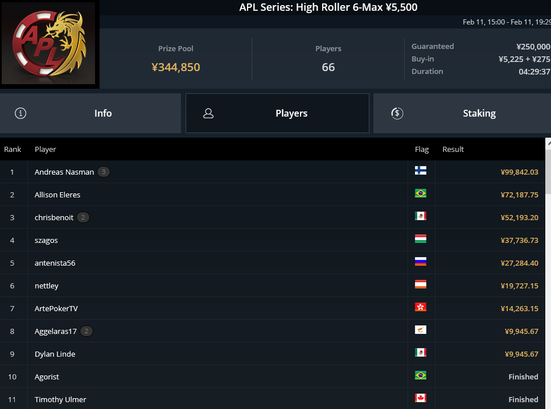Open player szagos in the list
Viewport: 551px width, 409px height.
[x=46, y=241]
